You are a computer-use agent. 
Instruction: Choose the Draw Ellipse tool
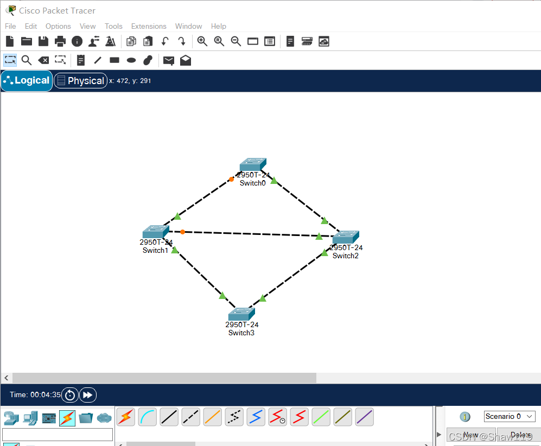pyautogui.click(x=131, y=60)
